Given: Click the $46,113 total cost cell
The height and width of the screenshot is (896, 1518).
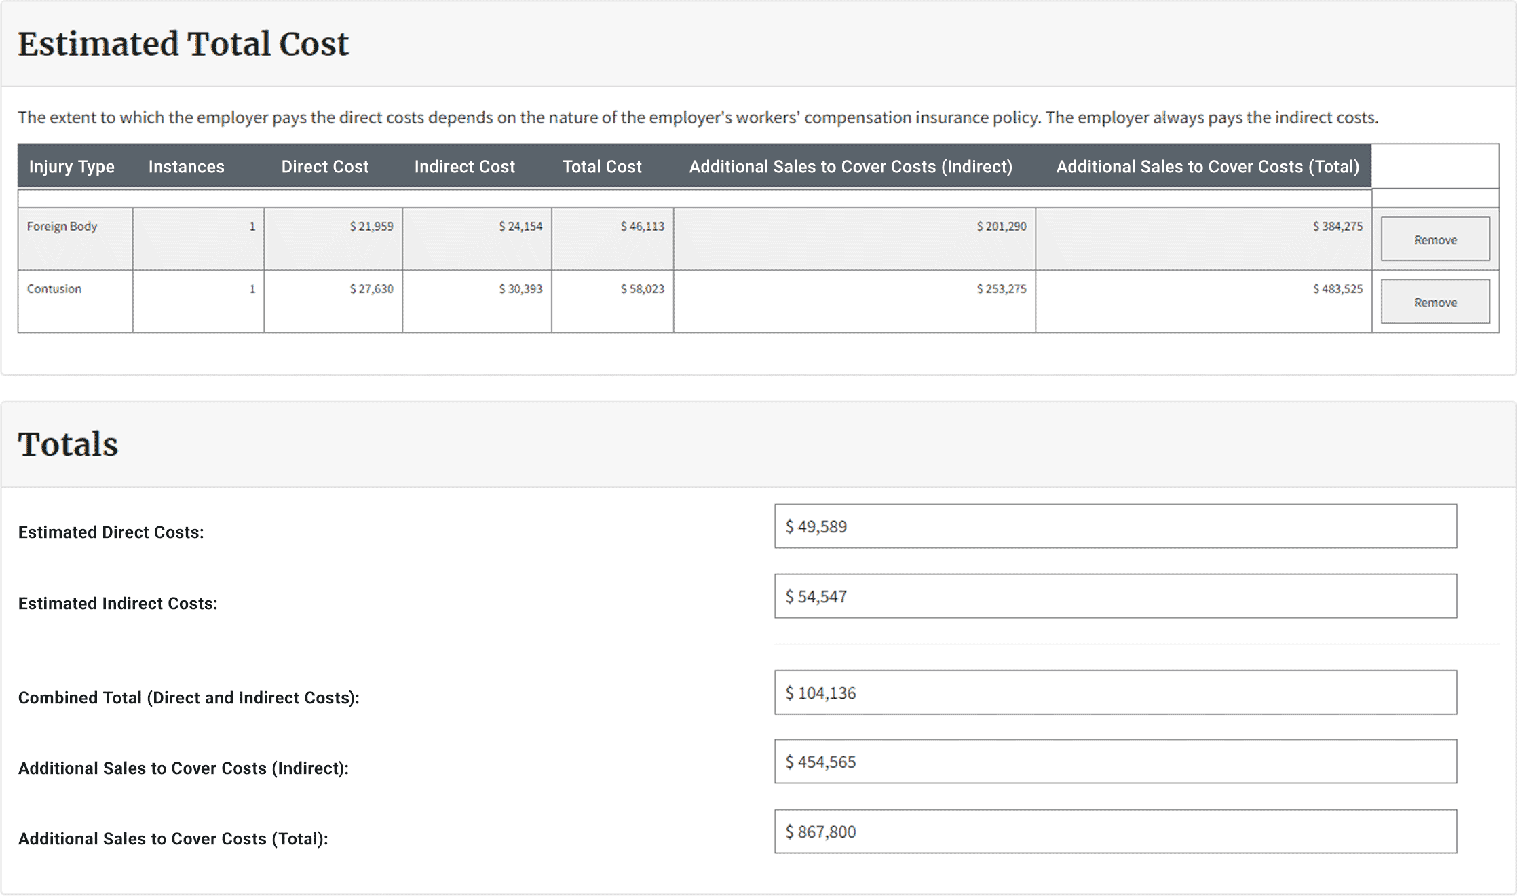Looking at the screenshot, I should pyautogui.click(x=613, y=239).
